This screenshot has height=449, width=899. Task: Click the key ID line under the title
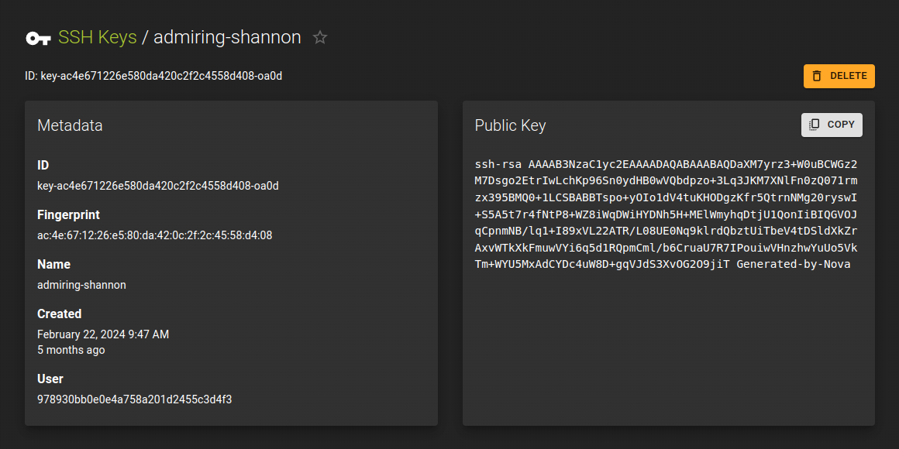point(153,76)
